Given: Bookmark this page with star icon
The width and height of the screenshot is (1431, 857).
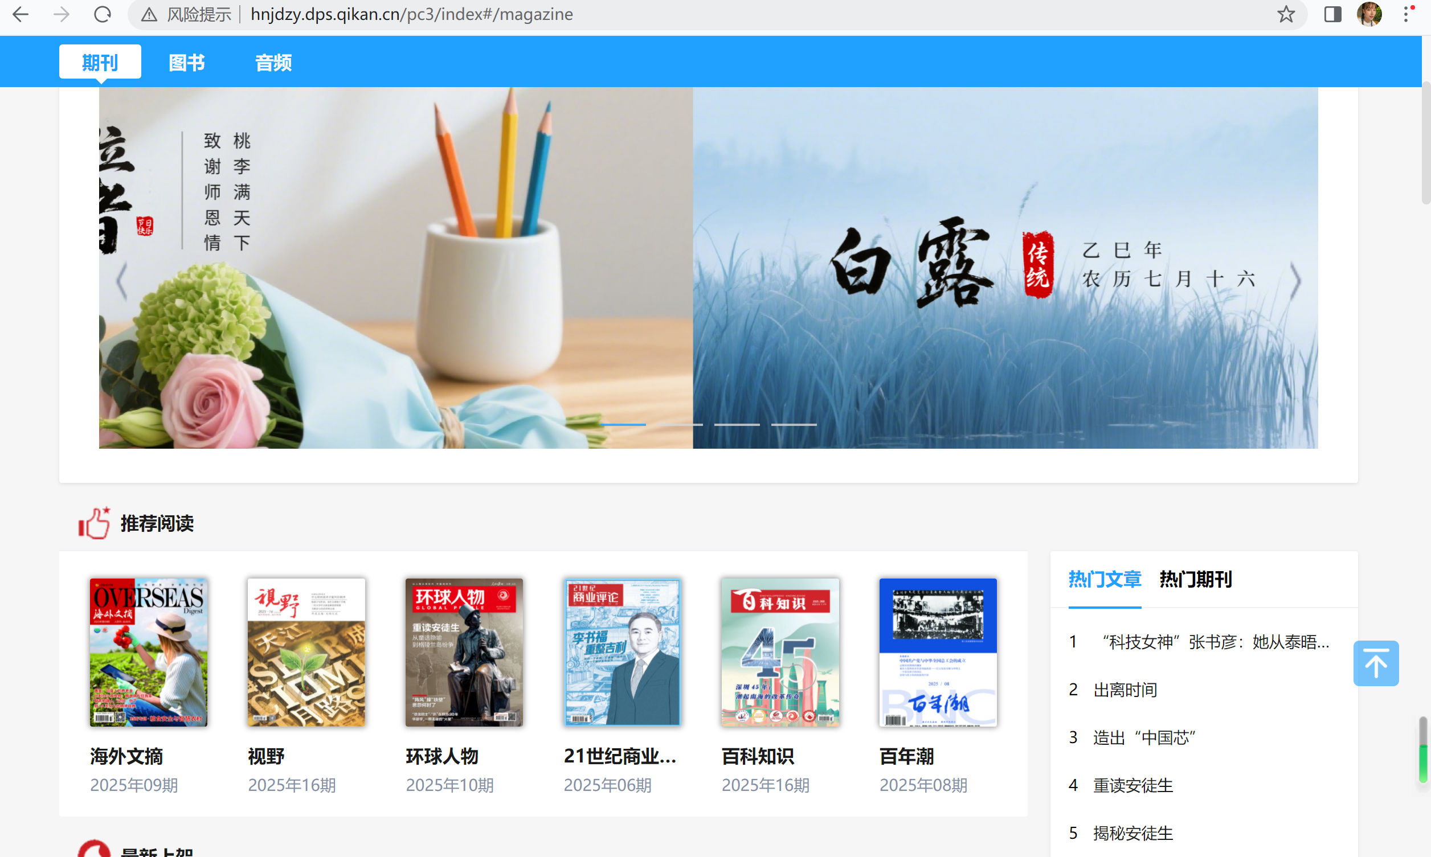Looking at the screenshot, I should (x=1285, y=14).
